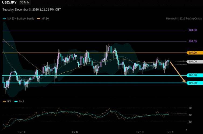Click the RSI legend label
Image resolution: width=203 pixels, height=134 pixels.
[9, 101]
